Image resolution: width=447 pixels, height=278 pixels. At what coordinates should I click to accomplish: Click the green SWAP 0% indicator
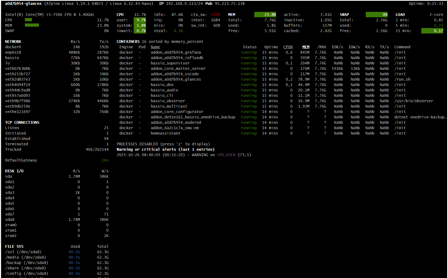click(377, 15)
